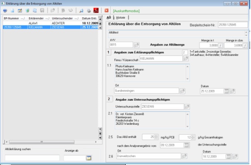Select the row with BP-Nummer 25358 125845
Screen dimensions: 251x165
[51, 27]
